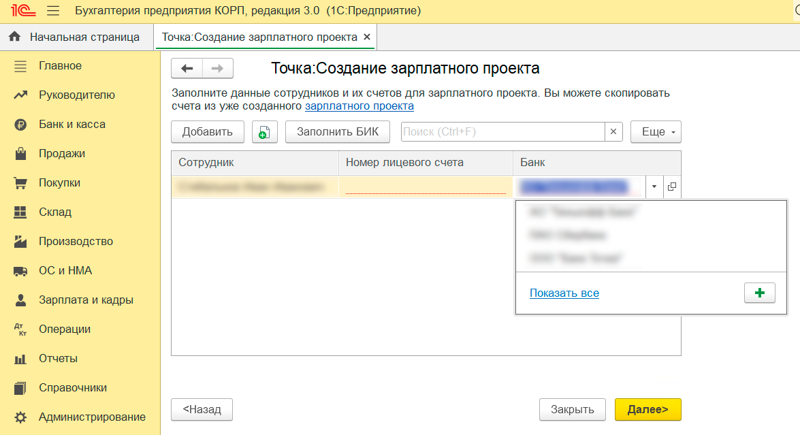Open the Банк и касса section
The width and height of the screenshot is (800, 435).
point(71,125)
